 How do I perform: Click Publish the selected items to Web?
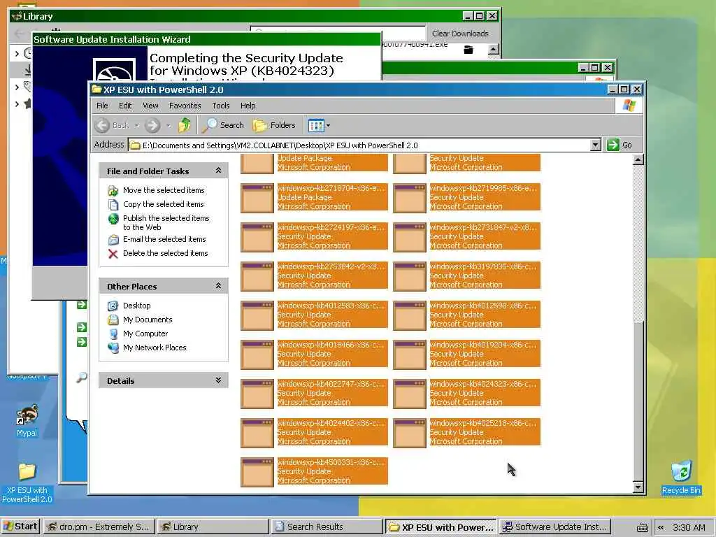[x=166, y=222]
